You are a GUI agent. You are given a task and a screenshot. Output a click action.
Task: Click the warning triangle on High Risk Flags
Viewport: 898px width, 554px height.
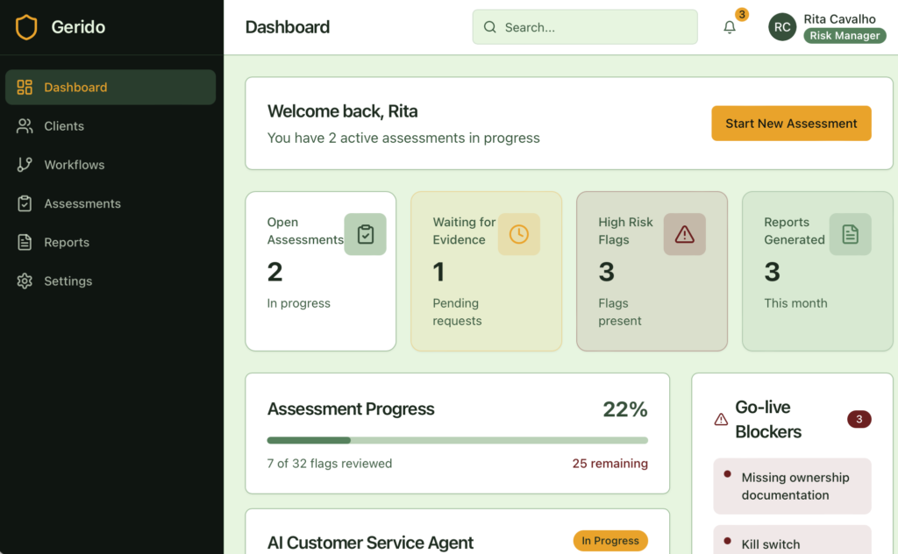684,234
